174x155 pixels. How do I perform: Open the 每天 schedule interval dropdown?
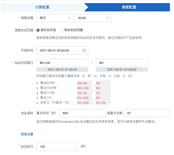coord(55,18)
